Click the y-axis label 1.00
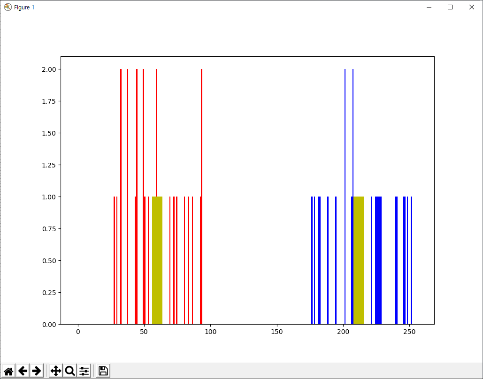This screenshot has height=379, width=483. pyautogui.click(x=49, y=197)
